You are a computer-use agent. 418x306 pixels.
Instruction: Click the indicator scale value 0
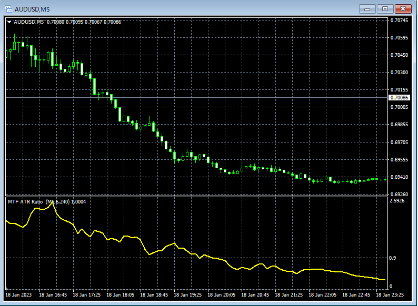391,287
